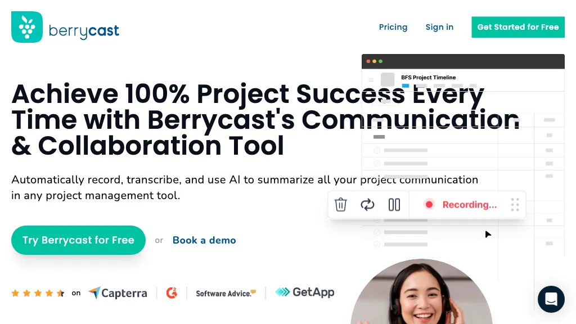Click the Sign in navigation item
Image resolution: width=576 pixels, height=324 pixels.
coord(439,27)
